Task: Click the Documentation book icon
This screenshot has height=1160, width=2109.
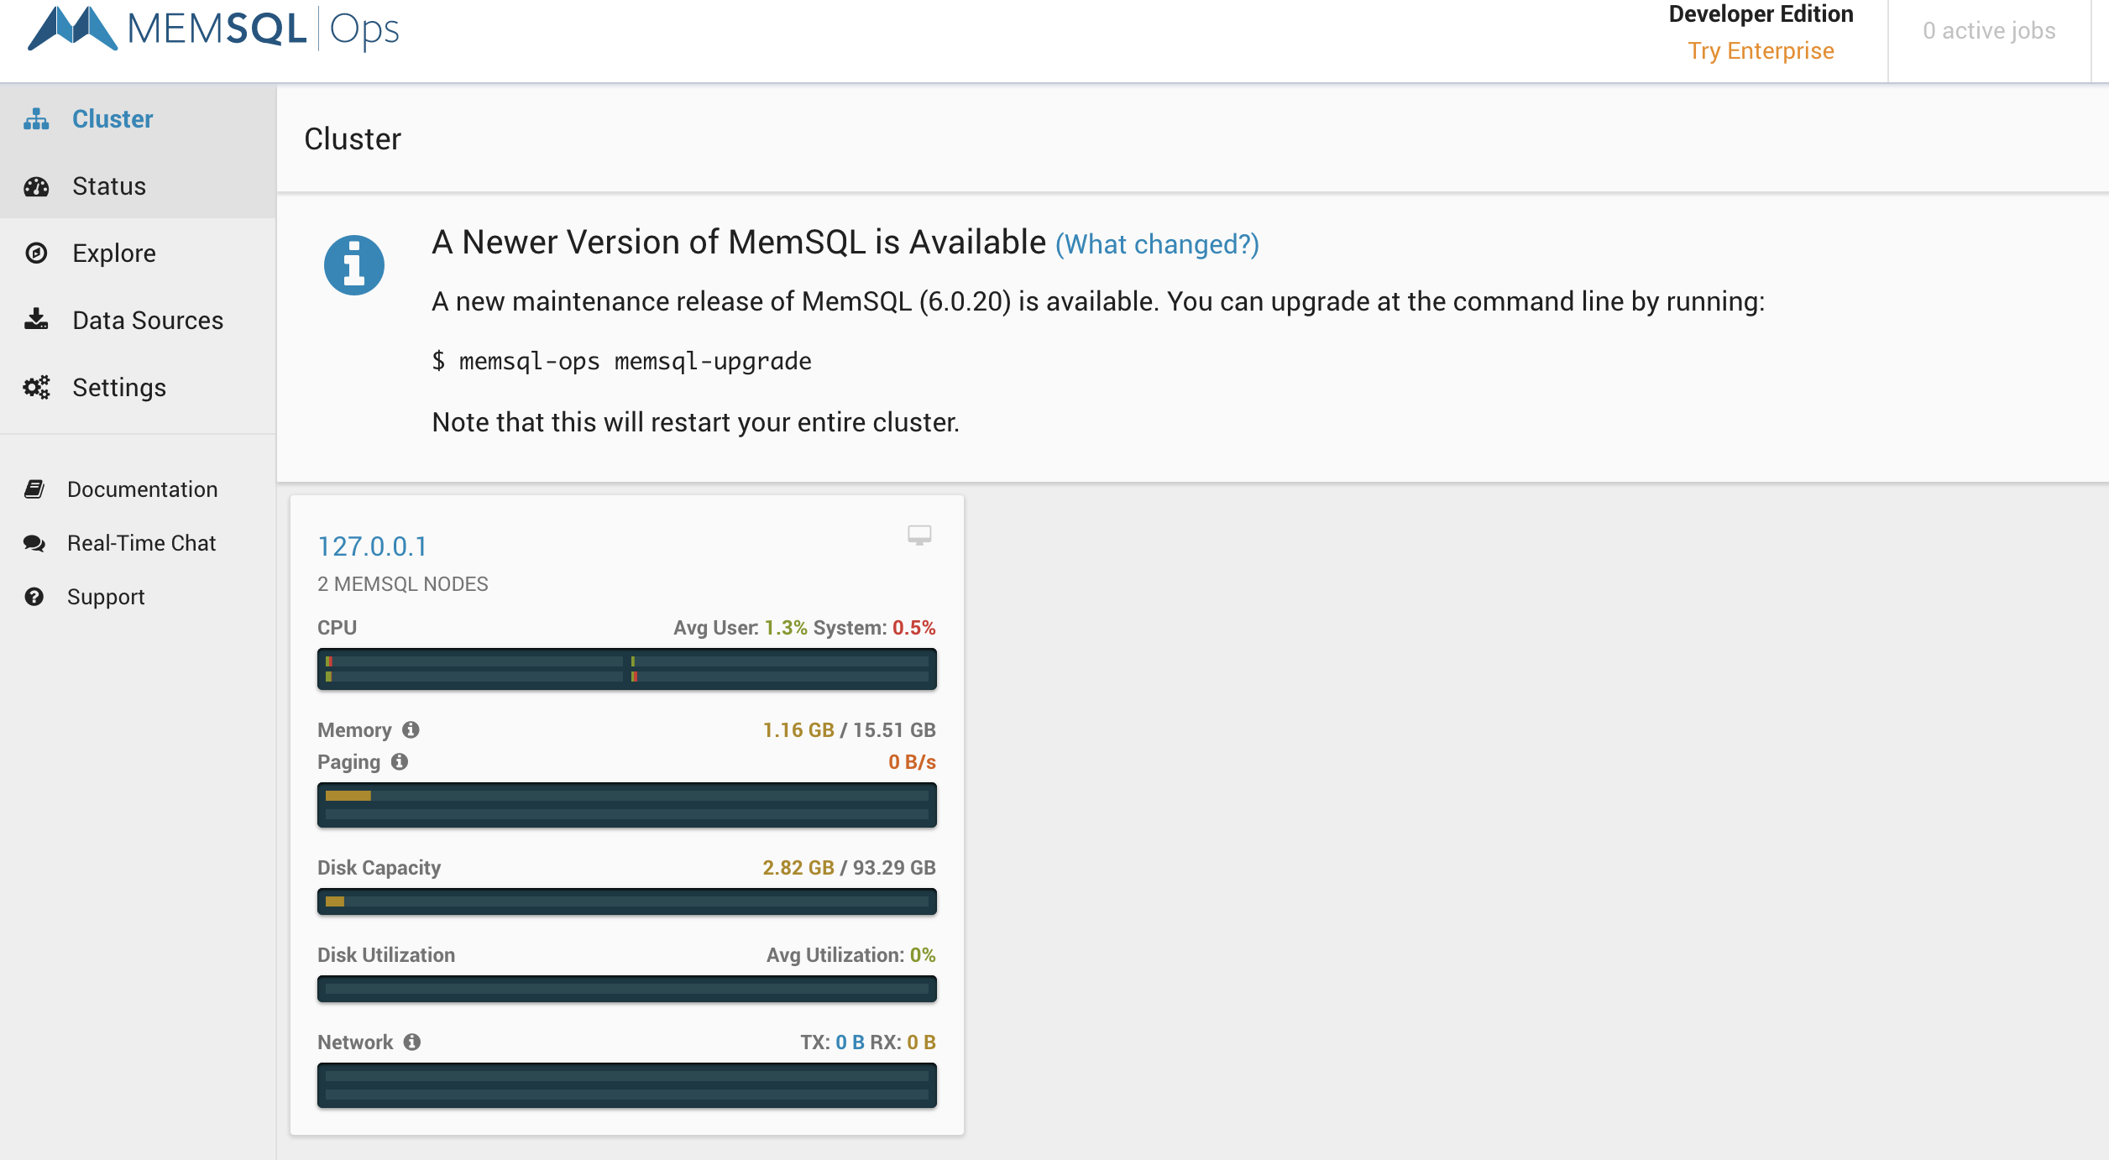Action: [34, 489]
